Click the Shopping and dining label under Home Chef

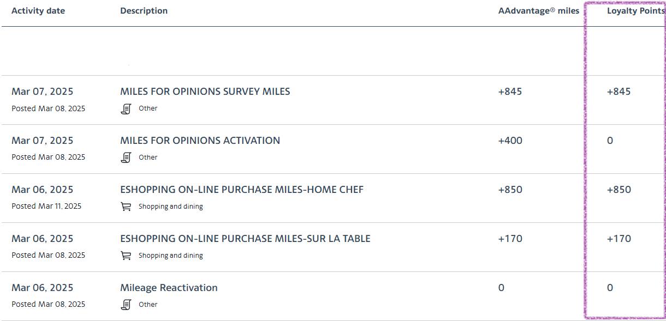point(170,207)
